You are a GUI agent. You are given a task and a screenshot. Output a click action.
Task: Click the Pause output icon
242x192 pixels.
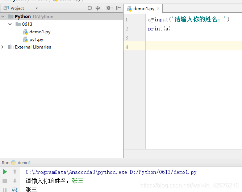pyautogui.click(x=5, y=190)
